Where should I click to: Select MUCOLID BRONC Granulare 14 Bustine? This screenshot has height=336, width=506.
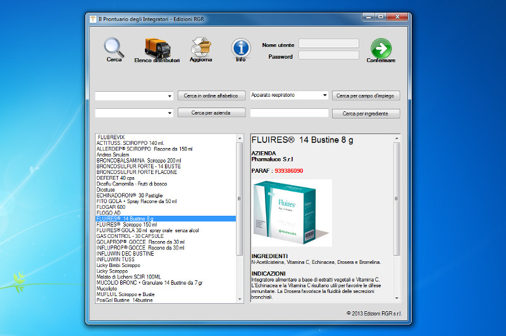[x=166, y=282]
